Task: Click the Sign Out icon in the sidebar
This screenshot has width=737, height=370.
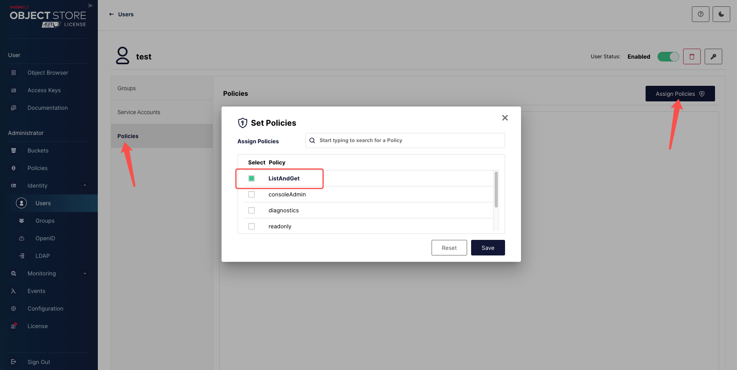Action: click(x=14, y=362)
